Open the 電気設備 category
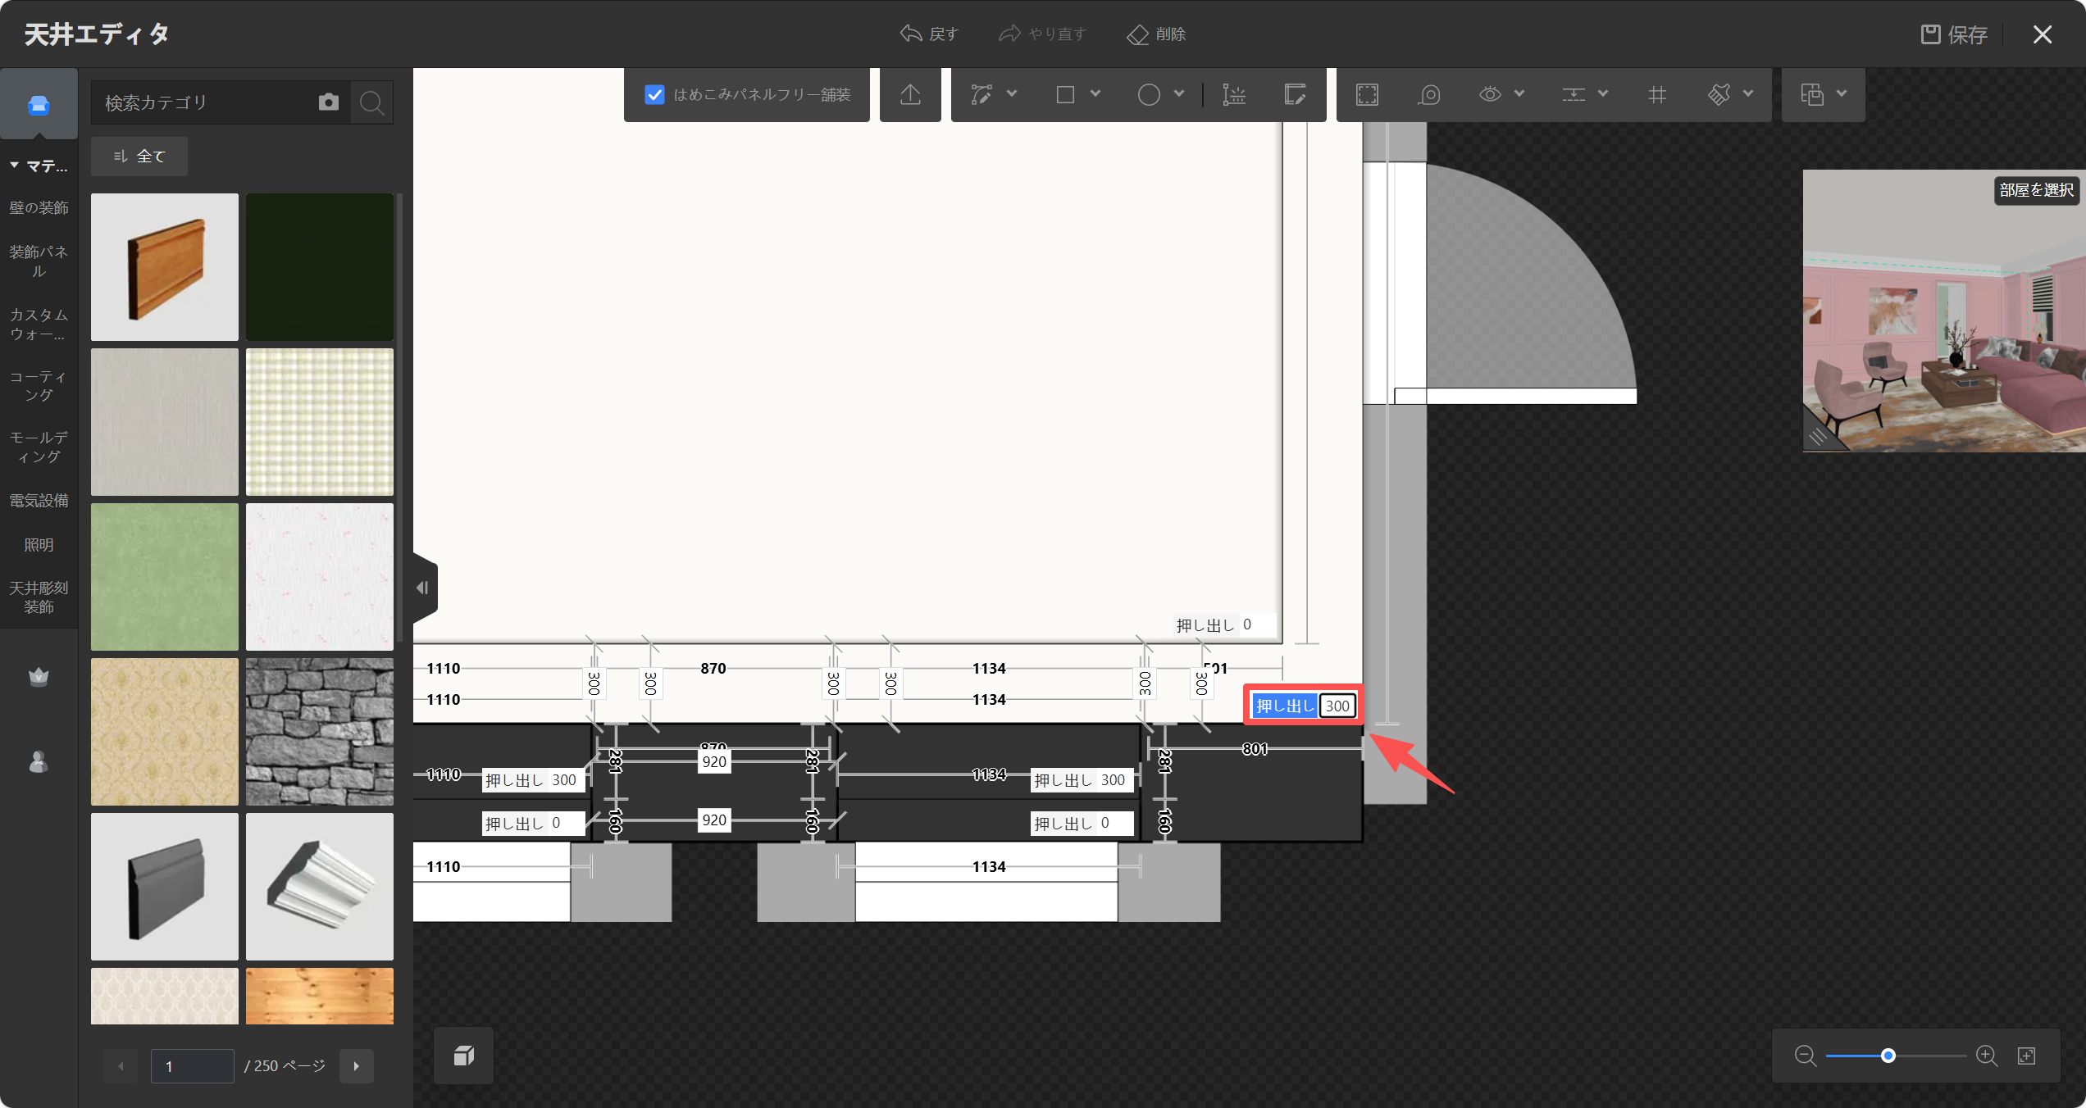The width and height of the screenshot is (2086, 1108). click(x=39, y=501)
